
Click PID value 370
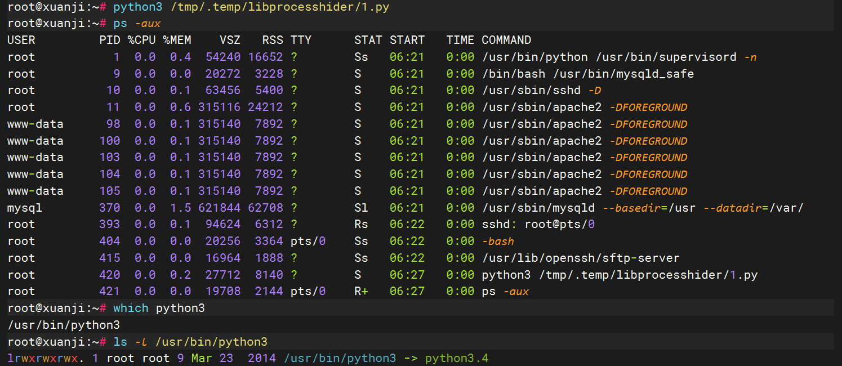click(110, 208)
